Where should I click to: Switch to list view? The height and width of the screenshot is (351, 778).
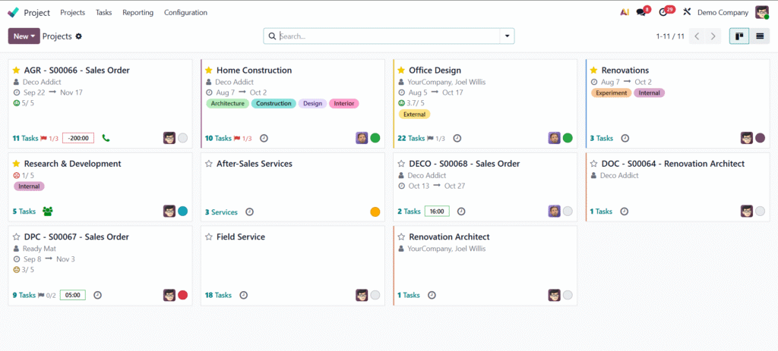tap(759, 36)
